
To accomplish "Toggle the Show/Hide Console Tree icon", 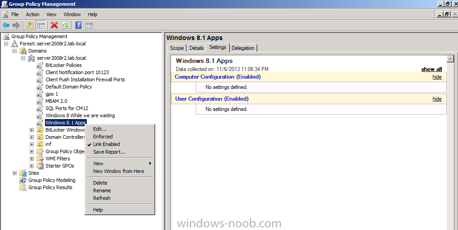I will (x=40, y=25).
